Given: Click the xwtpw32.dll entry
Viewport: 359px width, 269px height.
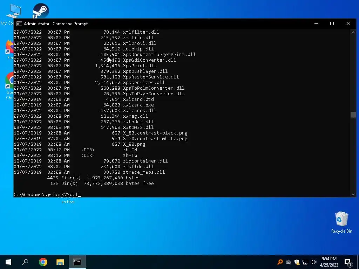Looking at the screenshot, I should pos(138,127).
